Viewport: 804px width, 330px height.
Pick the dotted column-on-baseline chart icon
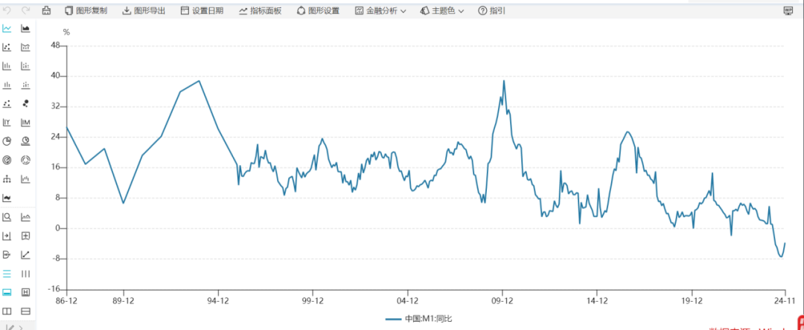tap(25, 85)
